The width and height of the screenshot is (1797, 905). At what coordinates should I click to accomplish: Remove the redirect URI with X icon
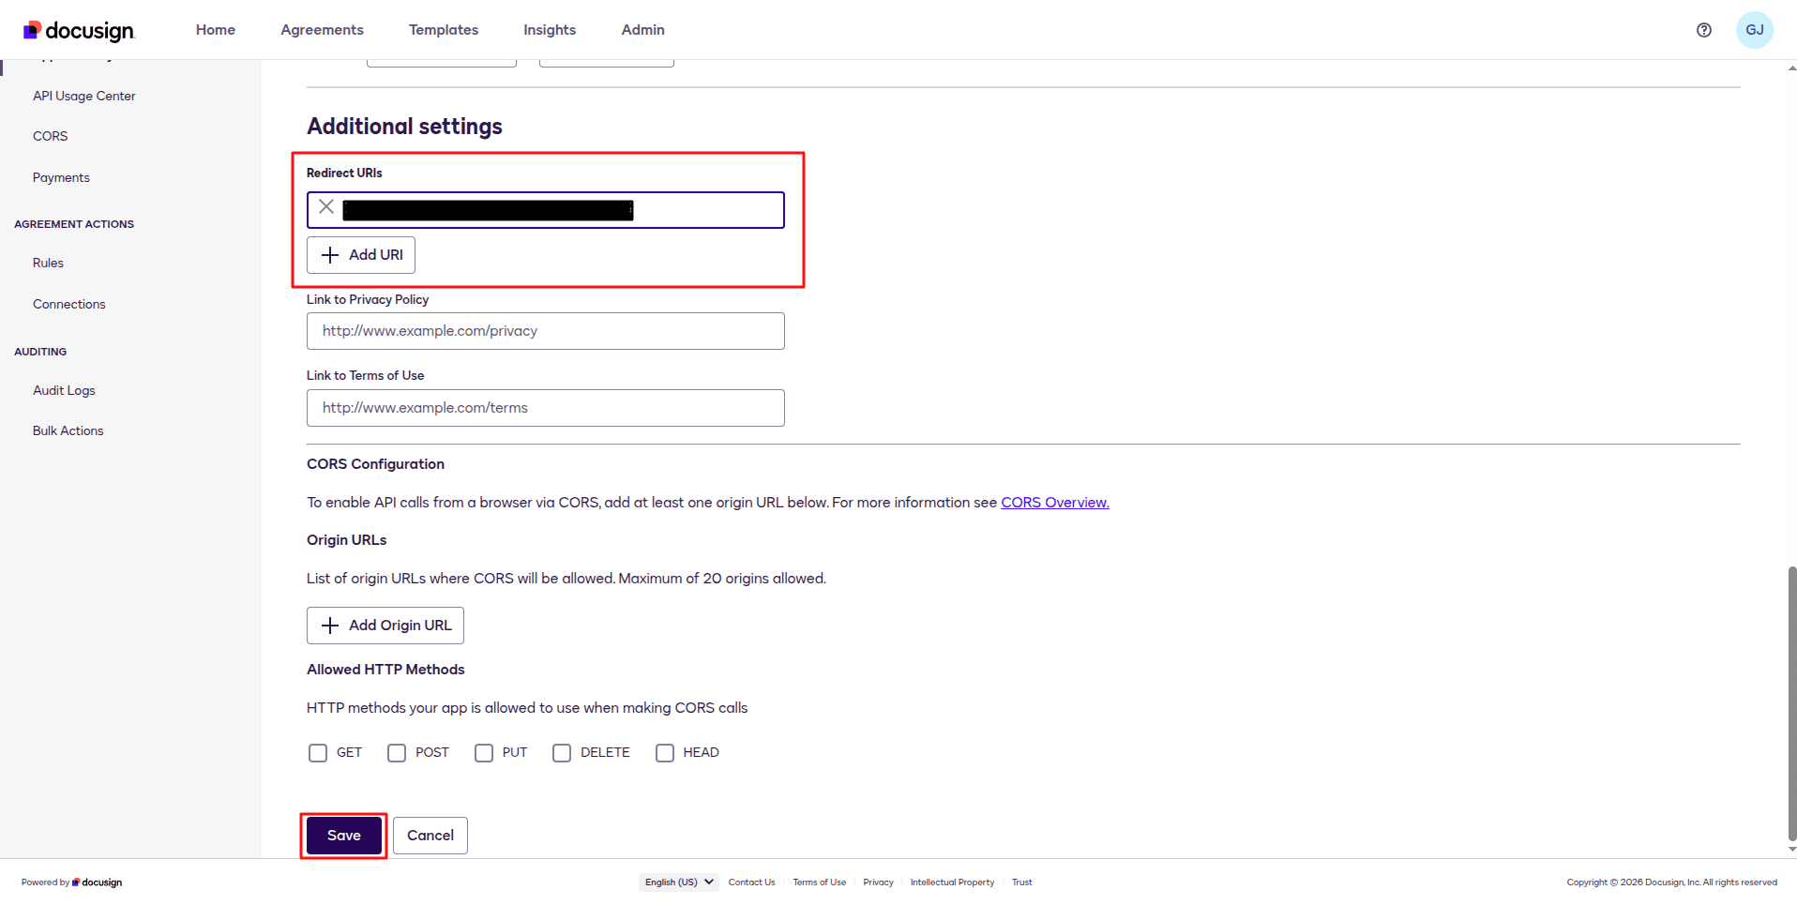[x=326, y=207]
